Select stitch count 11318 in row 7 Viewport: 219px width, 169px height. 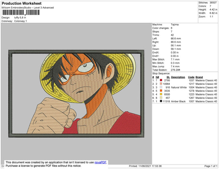tap(166, 101)
